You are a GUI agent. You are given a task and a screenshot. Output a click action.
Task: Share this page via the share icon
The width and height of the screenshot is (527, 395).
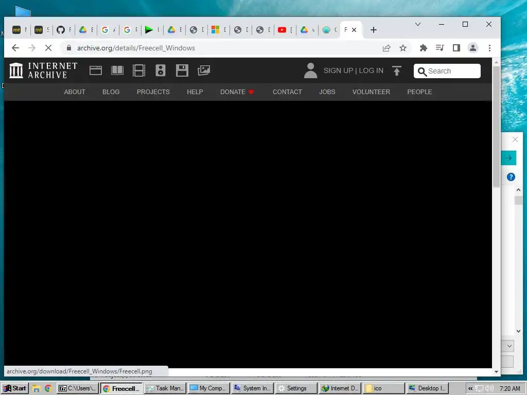[x=387, y=48]
